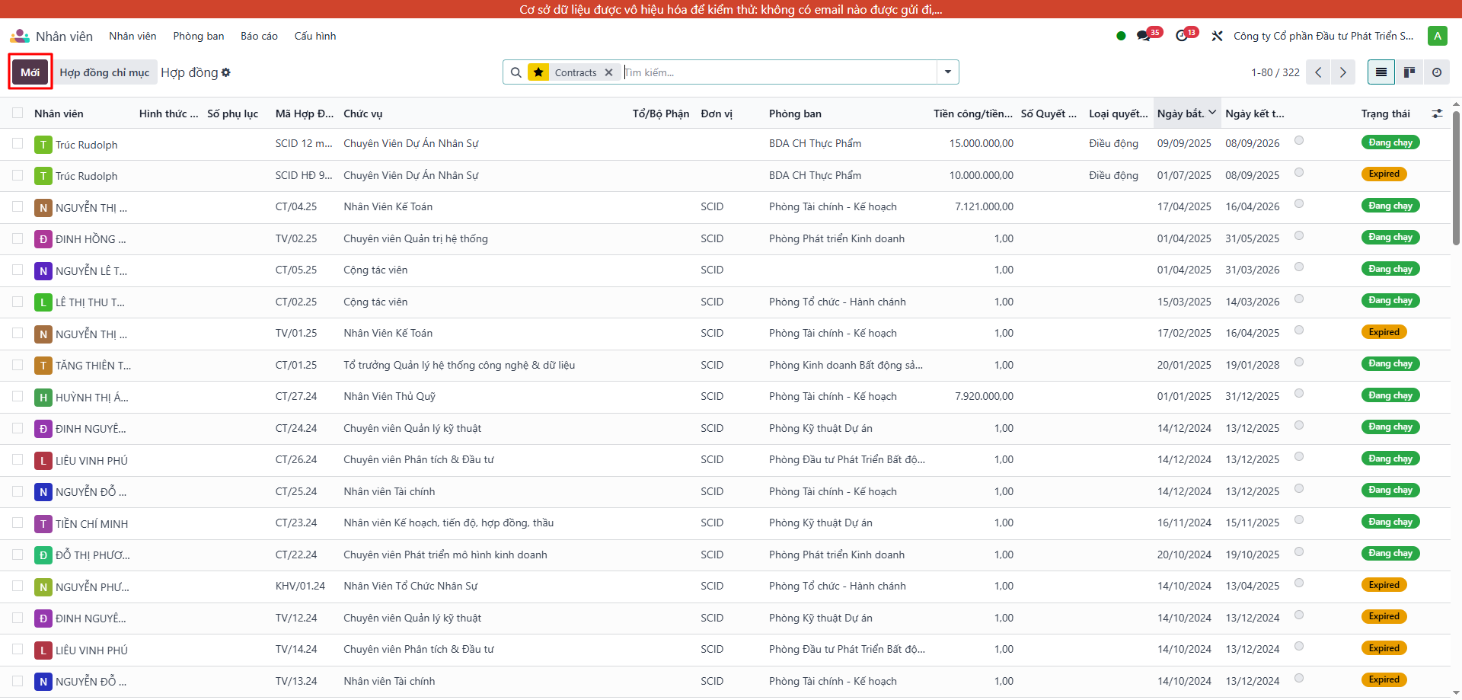The image size is (1462, 700).
Task: Open the company switcher Công ty Cổ phần
Action: (1323, 36)
